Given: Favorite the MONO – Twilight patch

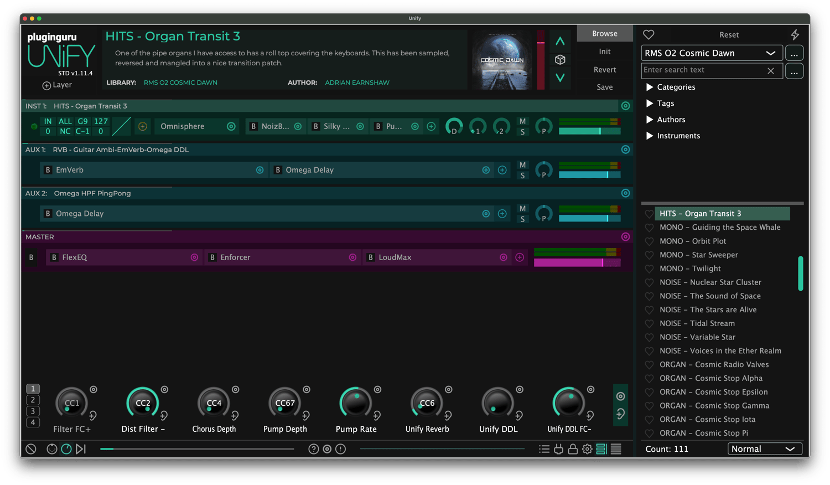Looking at the screenshot, I should click(649, 269).
